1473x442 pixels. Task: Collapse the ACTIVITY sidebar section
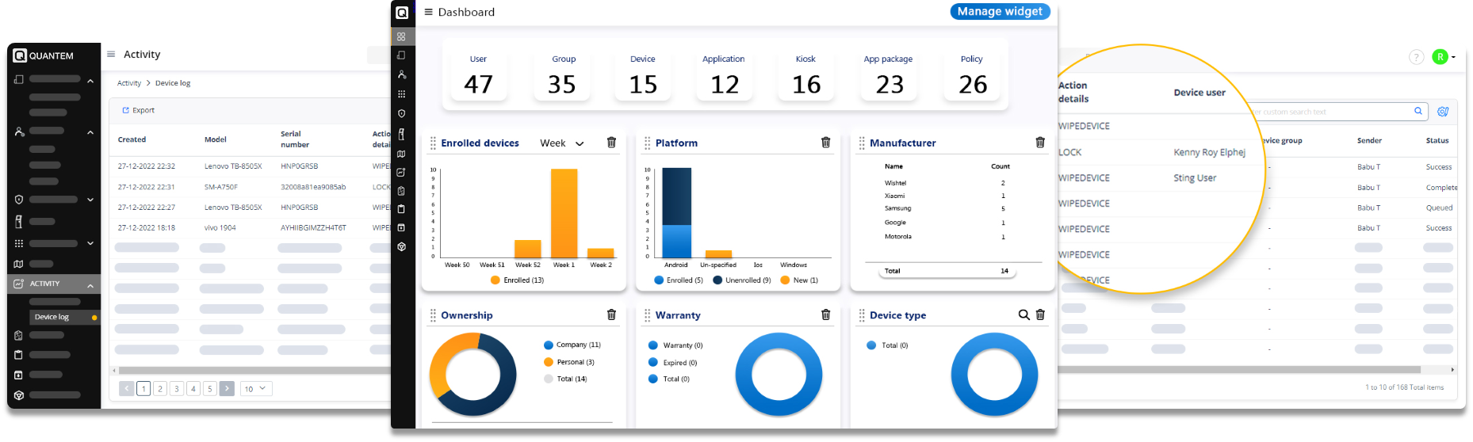[90, 284]
